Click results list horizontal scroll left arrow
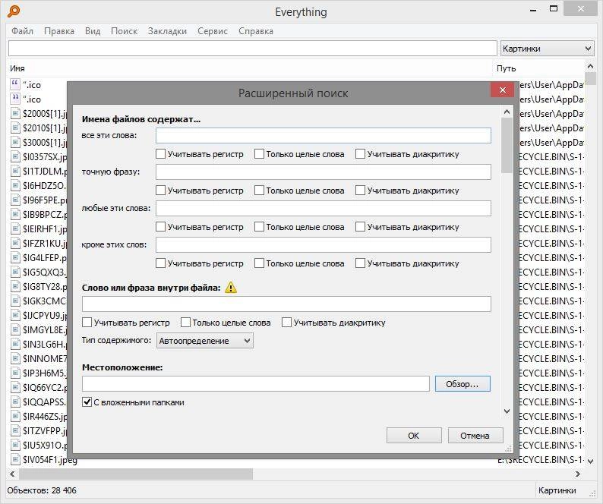Screen dimensions: 603x504 coord(12,474)
